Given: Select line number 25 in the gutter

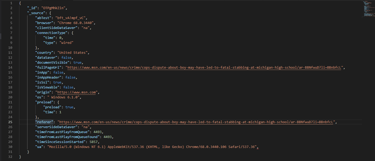Looking at the screenshot, I should coord(10,122).
